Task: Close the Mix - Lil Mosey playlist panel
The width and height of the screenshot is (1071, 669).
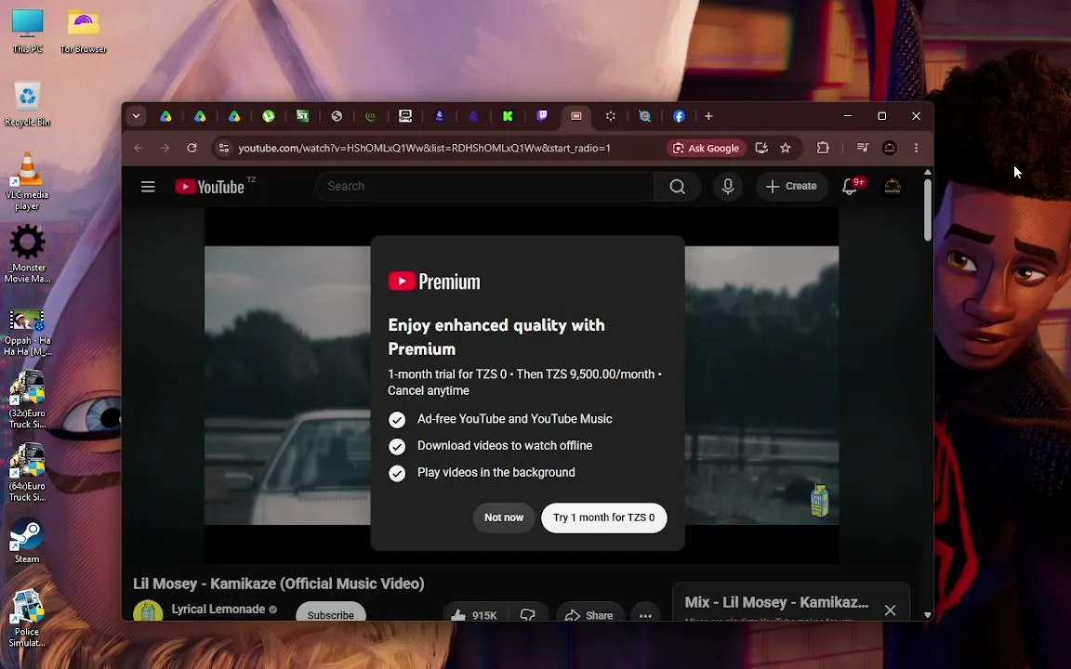Action: click(890, 610)
